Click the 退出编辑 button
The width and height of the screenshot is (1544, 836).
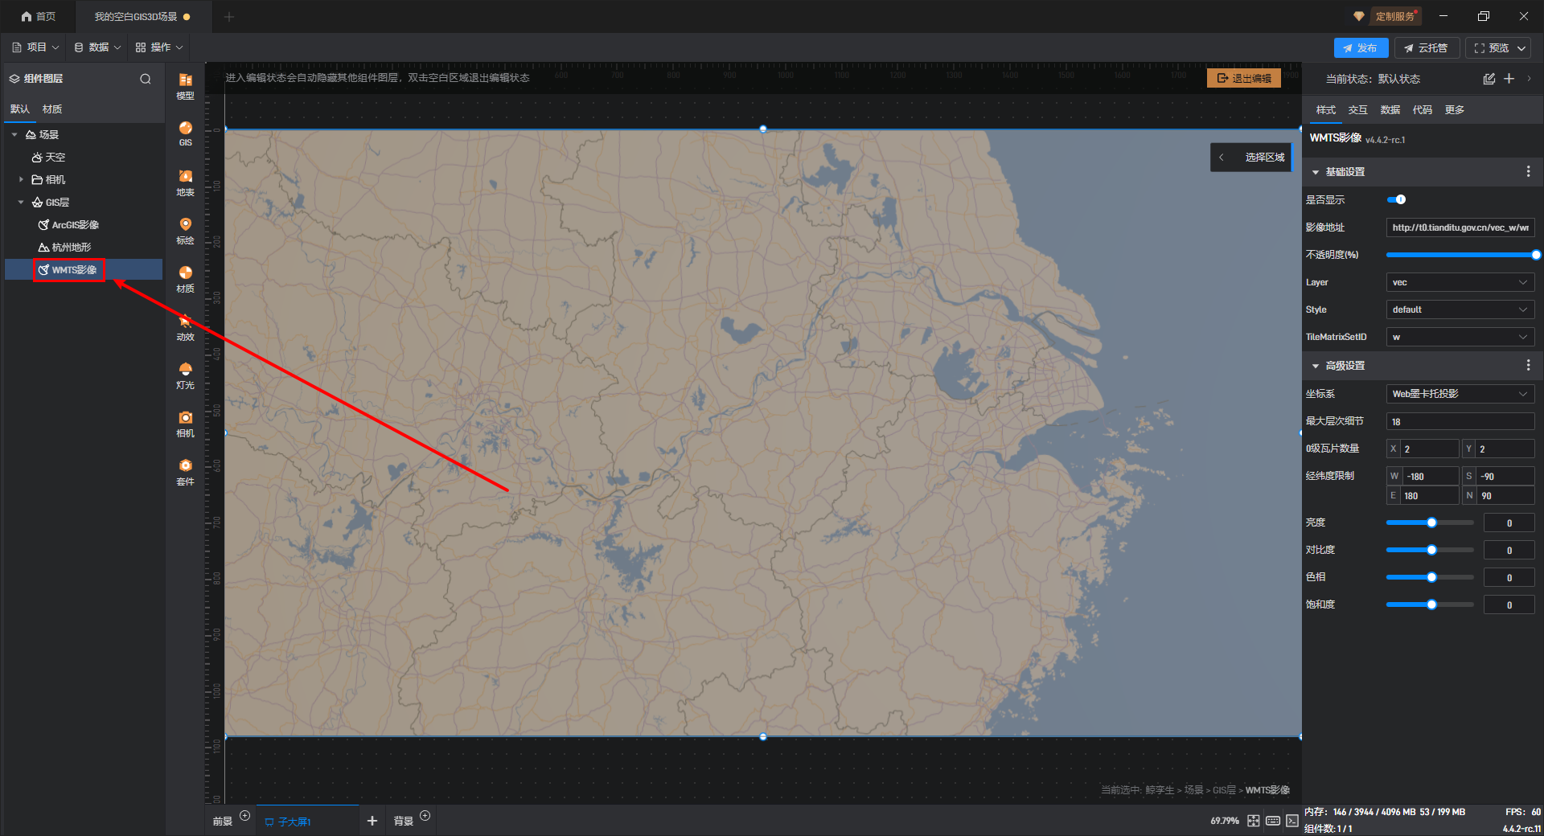tap(1243, 78)
